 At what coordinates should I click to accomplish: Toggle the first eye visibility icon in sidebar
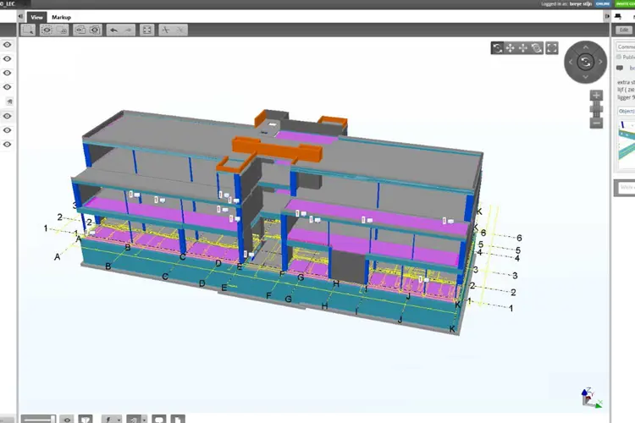8,45
